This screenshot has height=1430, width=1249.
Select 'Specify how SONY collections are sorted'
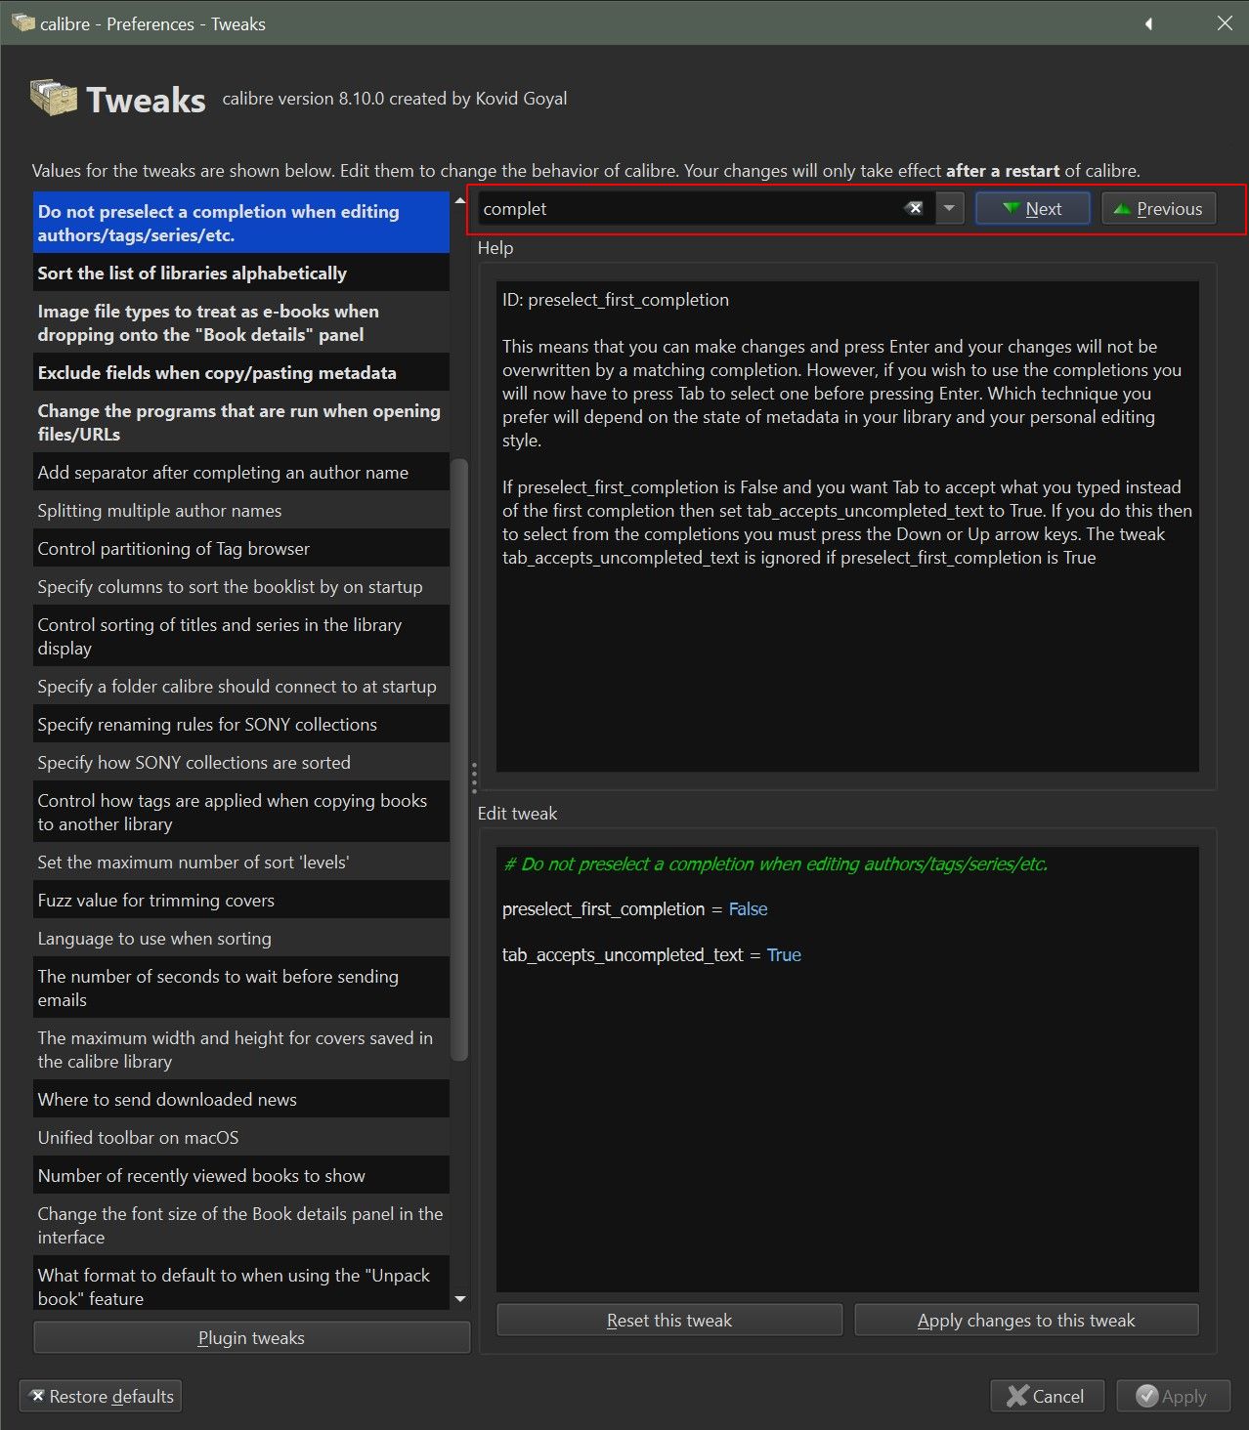click(x=241, y=763)
